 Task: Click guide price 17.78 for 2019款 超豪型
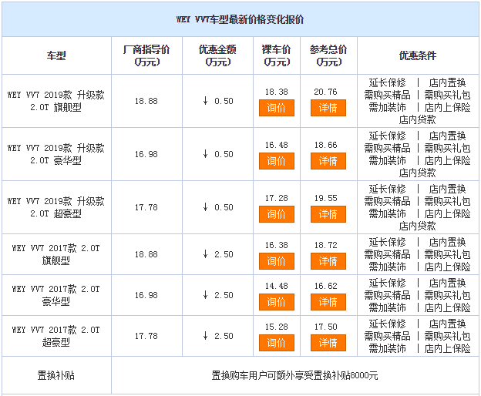(x=146, y=207)
